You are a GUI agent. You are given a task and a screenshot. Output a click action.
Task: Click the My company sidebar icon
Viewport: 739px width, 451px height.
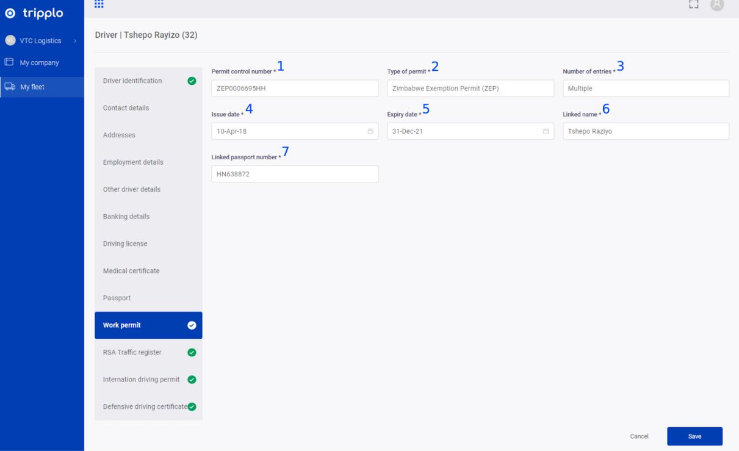tap(9, 62)
